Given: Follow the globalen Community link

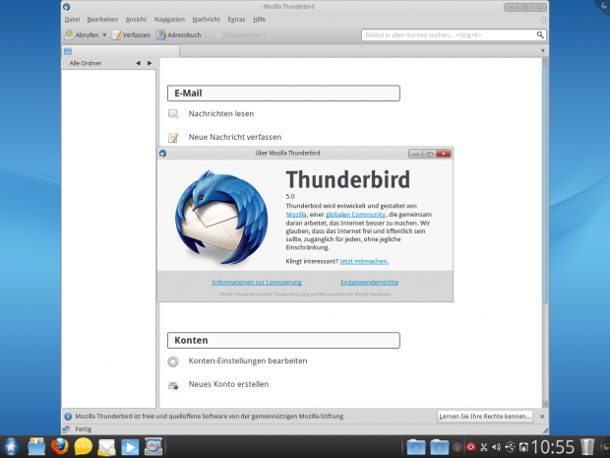Looking at the screenshot, I should click(355, 215).
